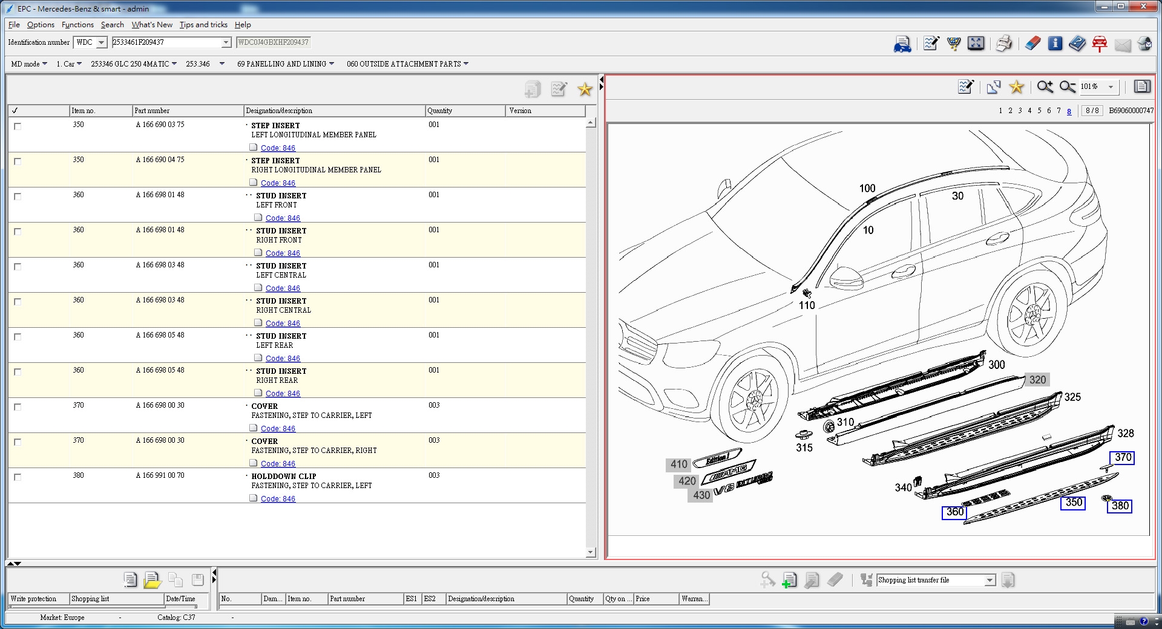Open the Tips and tricks menu
Viewport: 1162px width, 629px height.
coord(203,25)
